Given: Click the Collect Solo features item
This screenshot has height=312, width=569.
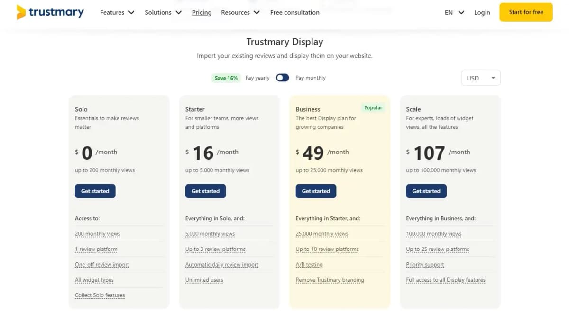Looking at the screenshot, I should [x=100, y=295].
